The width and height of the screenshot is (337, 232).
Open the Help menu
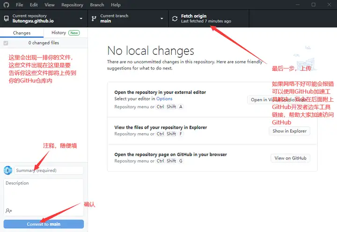click(116, 5)
